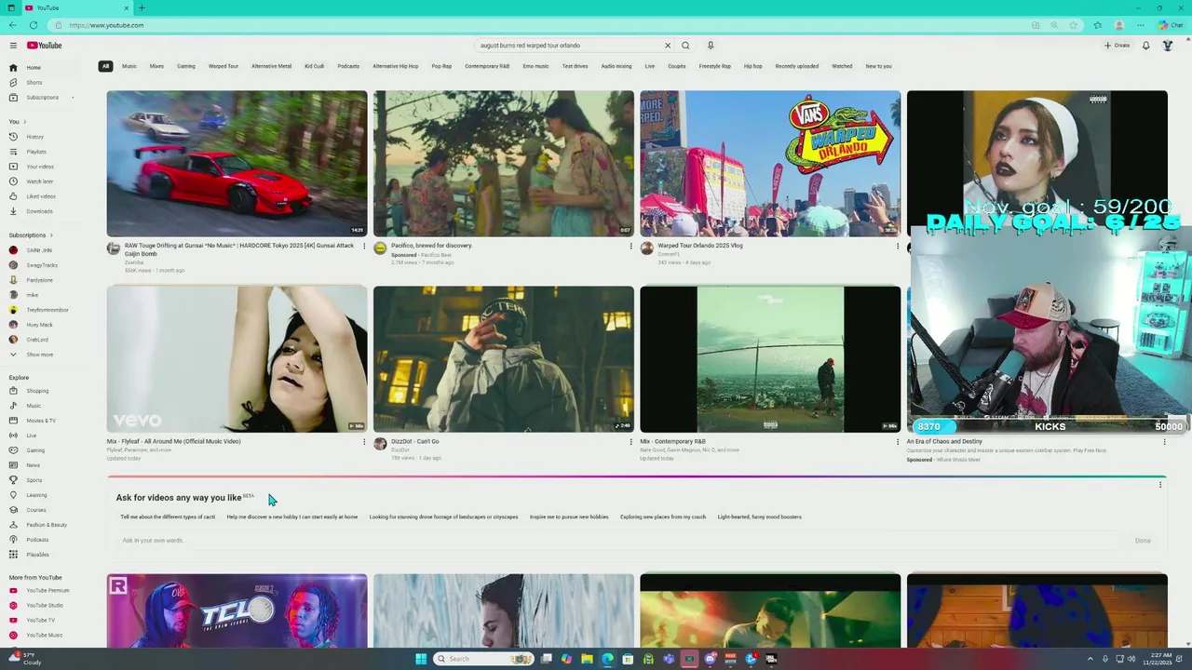Click 'Tell me about the different types of cacti'
Viewport: 1192px width, 670px height.
click(168, 516)
